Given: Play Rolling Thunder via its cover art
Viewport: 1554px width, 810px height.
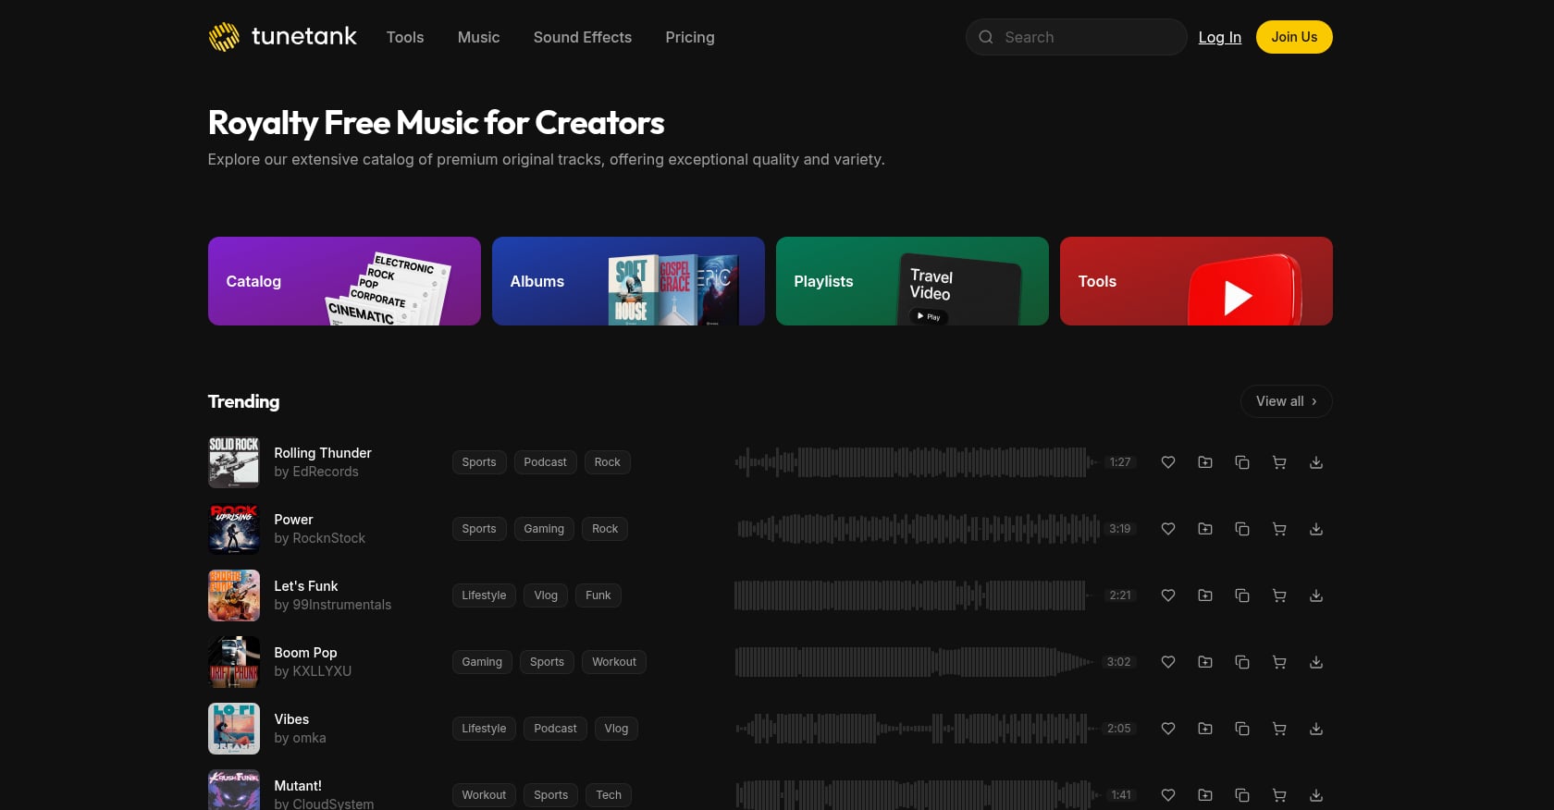Looking at the screenshot, I should tap(234, 462).
